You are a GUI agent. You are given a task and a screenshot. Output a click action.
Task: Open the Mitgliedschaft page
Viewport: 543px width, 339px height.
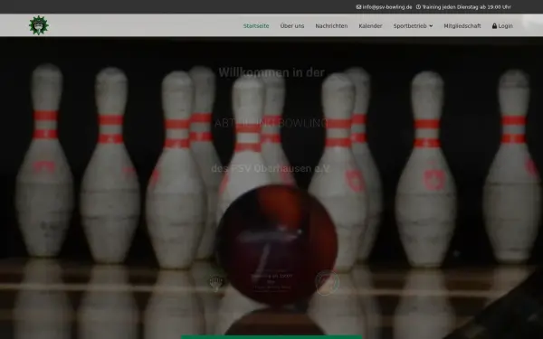(x=462, y=26)
